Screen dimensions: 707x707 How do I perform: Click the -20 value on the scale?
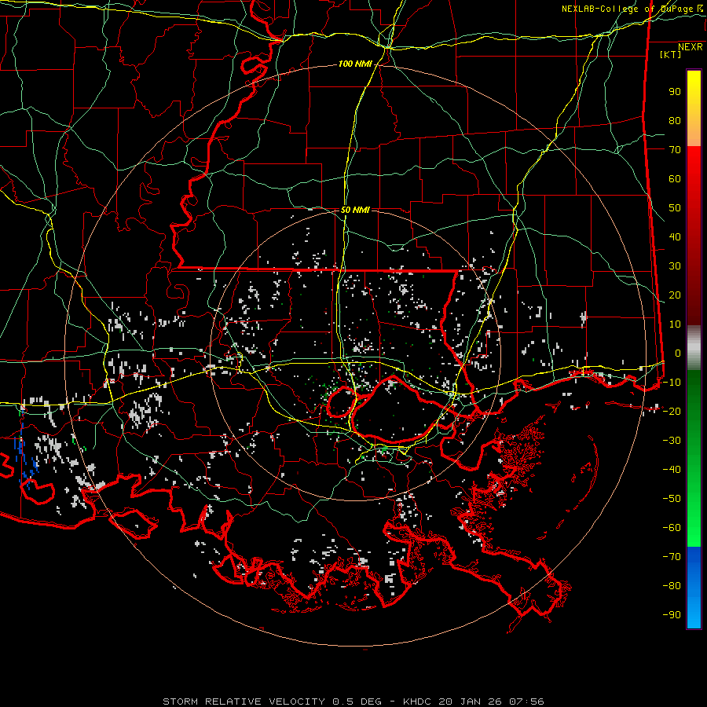(672, 411)
